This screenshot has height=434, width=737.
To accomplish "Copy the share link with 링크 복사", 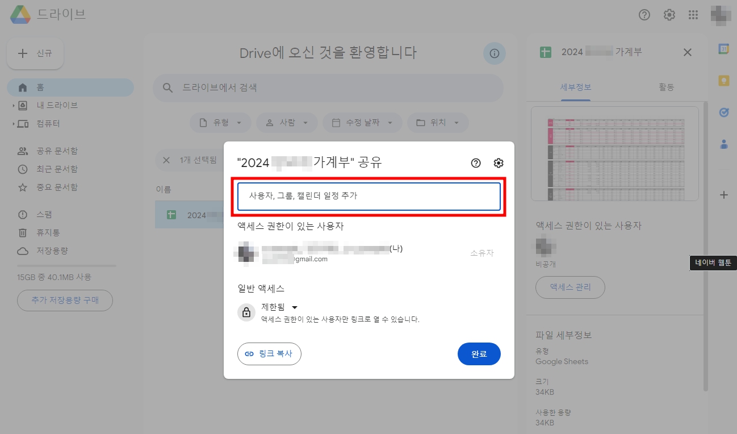I will click(269, 353).
